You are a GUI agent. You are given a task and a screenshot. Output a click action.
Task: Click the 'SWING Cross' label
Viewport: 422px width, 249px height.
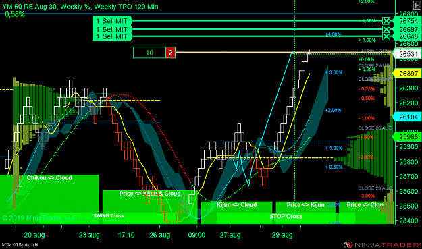(x=109, y=216)
